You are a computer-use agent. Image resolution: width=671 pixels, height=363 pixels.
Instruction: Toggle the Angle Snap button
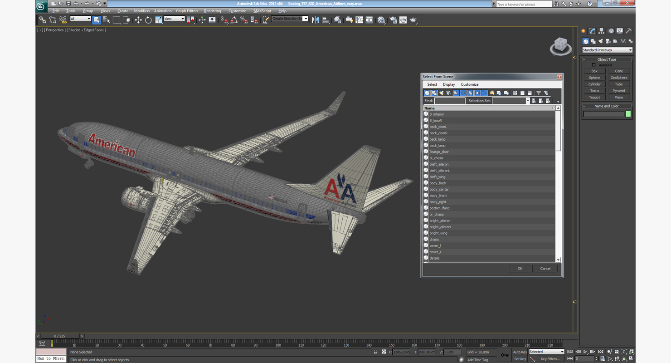coord(234,20)
